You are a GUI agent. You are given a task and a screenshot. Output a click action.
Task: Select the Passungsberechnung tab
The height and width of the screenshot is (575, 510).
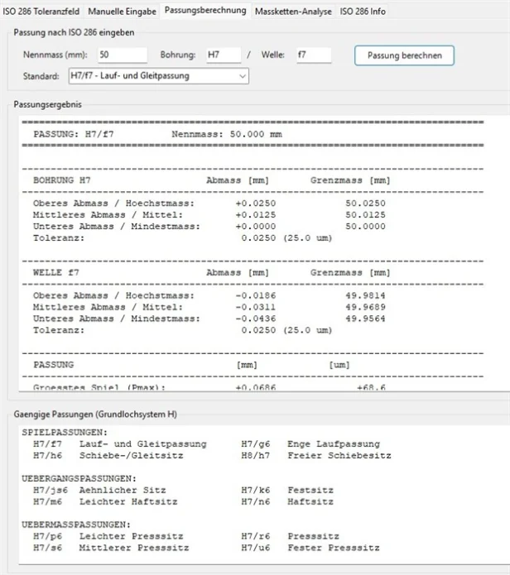(x=205, y=11)
